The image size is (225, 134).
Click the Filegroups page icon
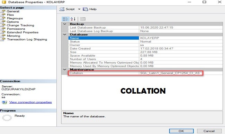[3, 18]
